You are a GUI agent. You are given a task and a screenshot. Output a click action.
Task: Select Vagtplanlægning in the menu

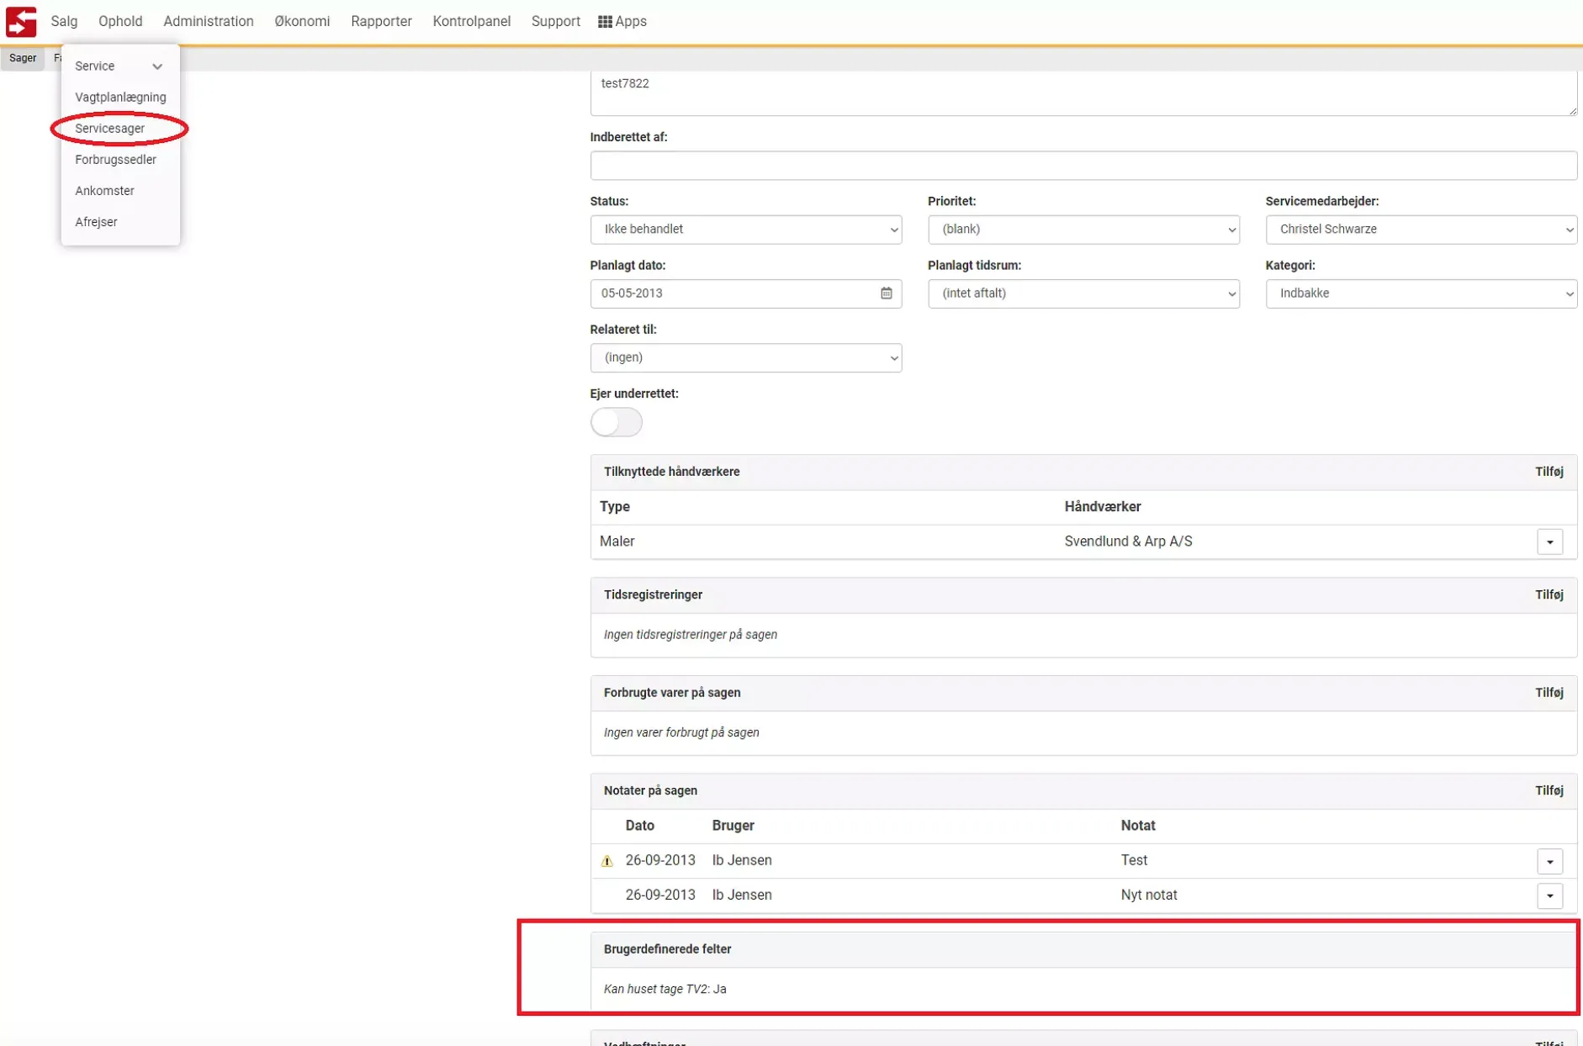(x=120, y=98)
